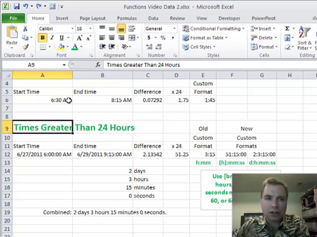Switch to the PowerPivot tab

[x=264, y=18]
